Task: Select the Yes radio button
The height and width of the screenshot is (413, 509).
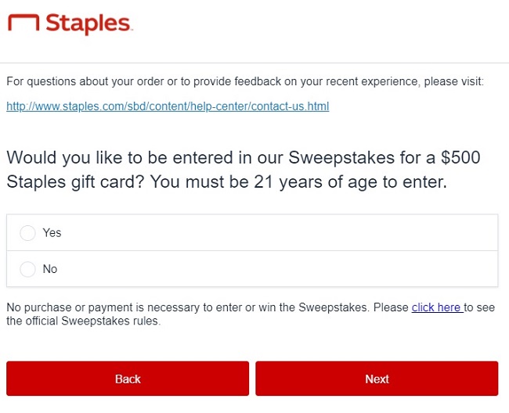Action: (x=28, y=233)
